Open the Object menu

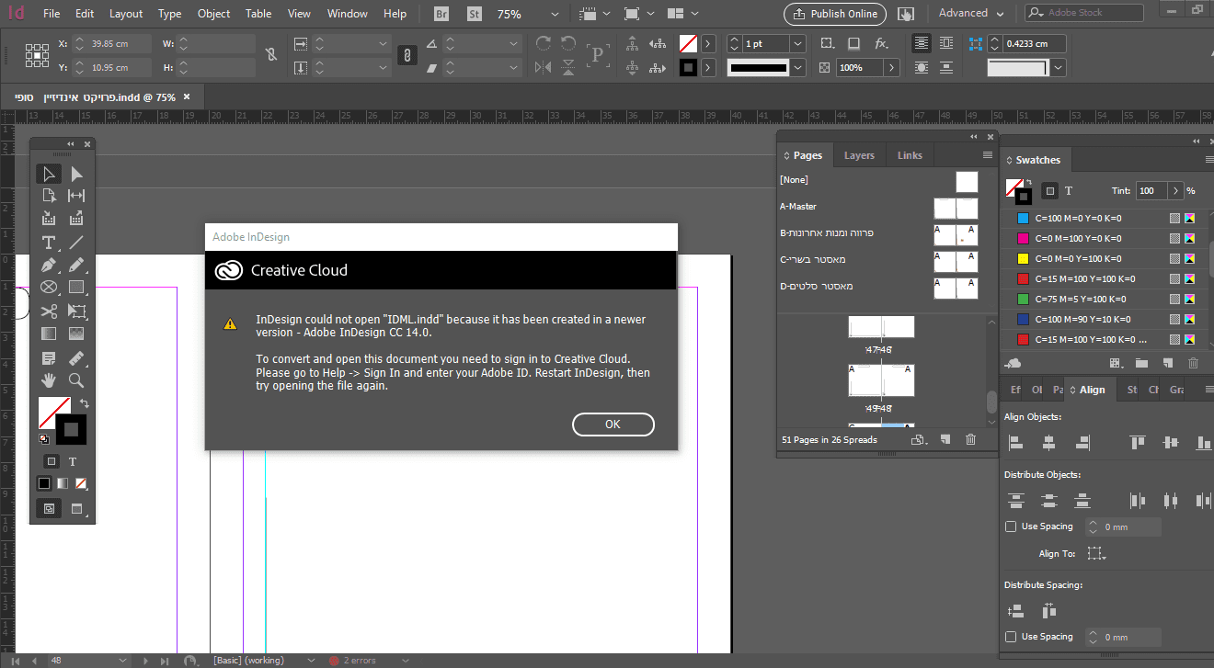213,14
